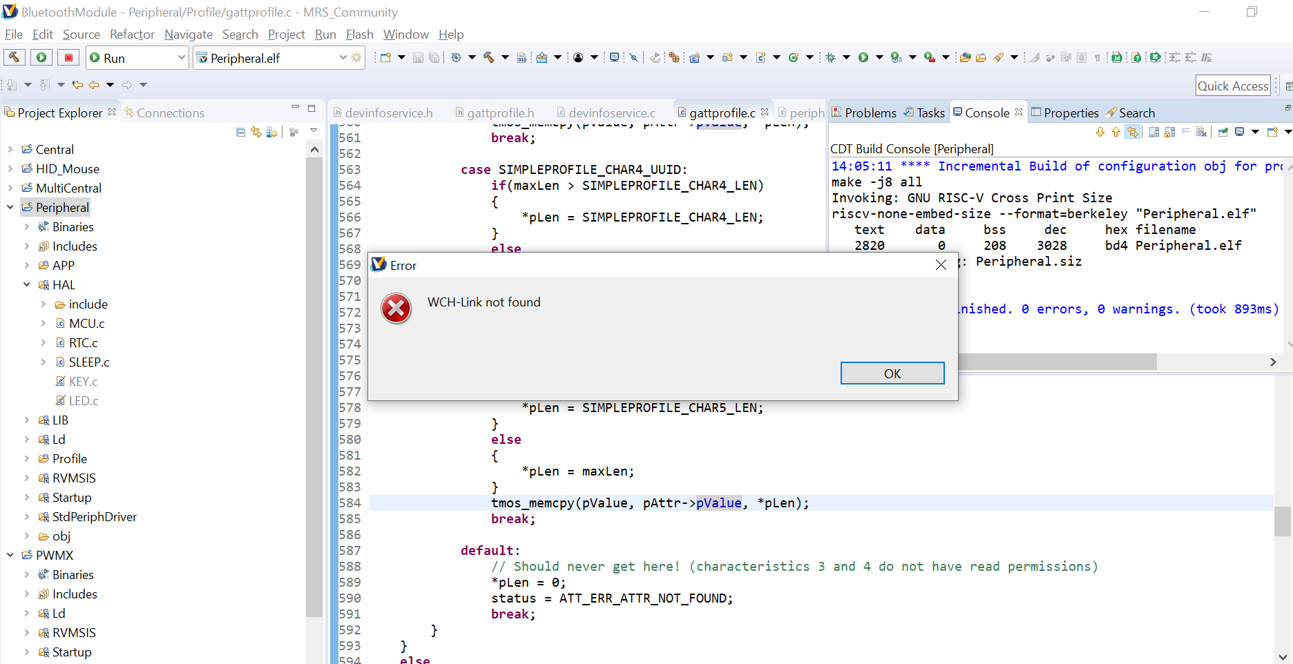Click the green Run play toolbar icon
This screenshot has width=1293, height=664.
click(863, 58)
